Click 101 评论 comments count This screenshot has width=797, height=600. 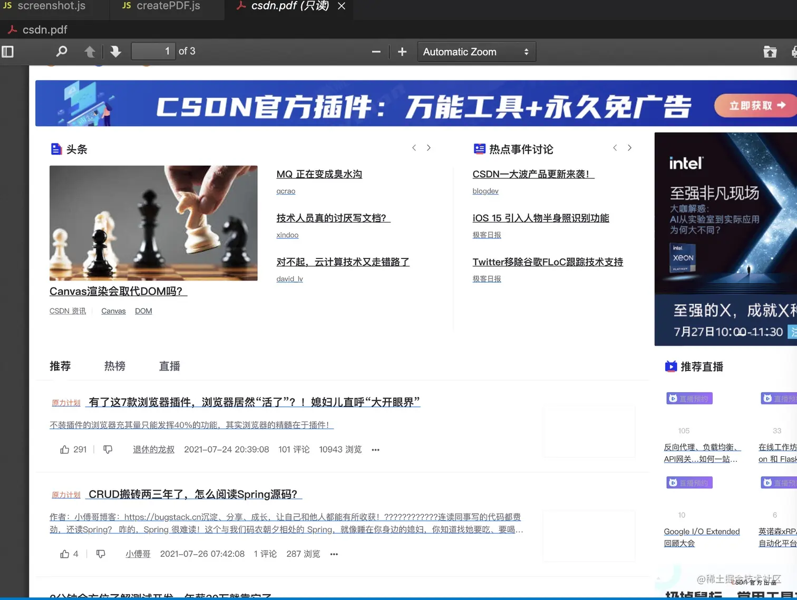click(294, 449)
